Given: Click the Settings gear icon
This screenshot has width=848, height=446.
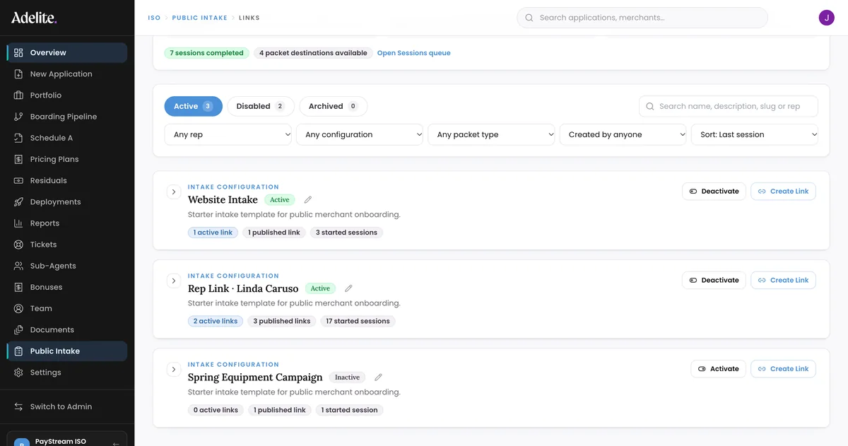Looking at the screenshot, I should click(18, 372).
